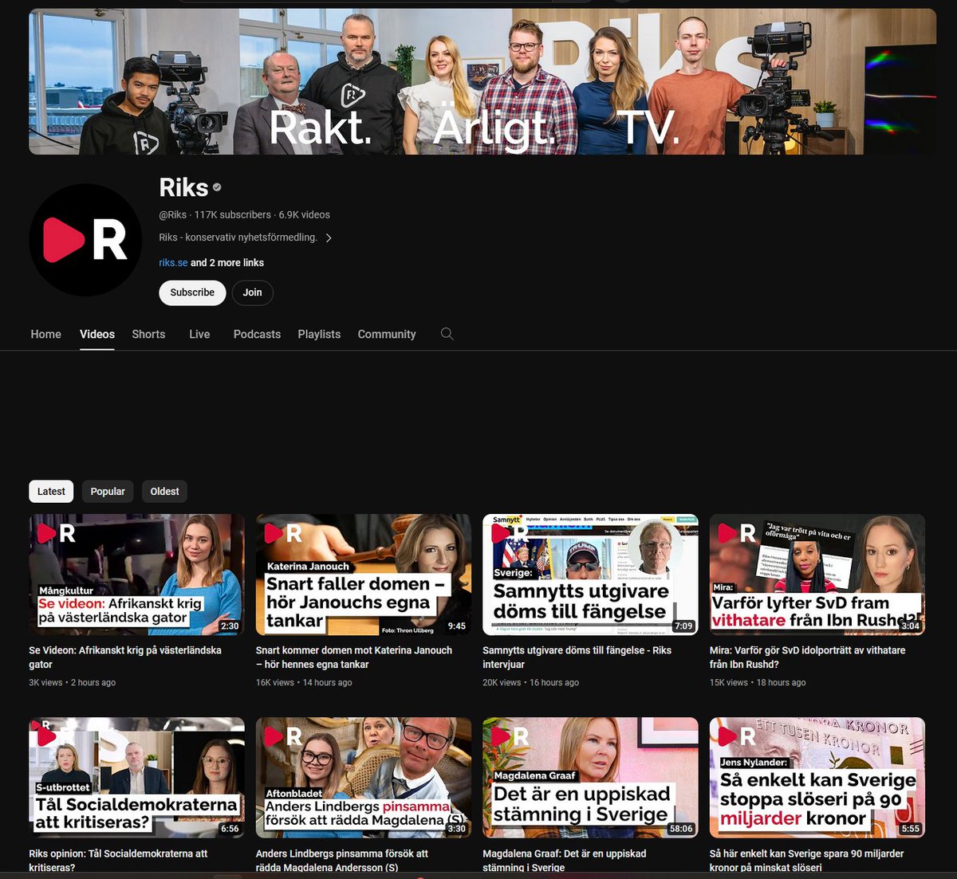Click the verified badge next to Riks
957x879 pixels.
tap(217, 187)
